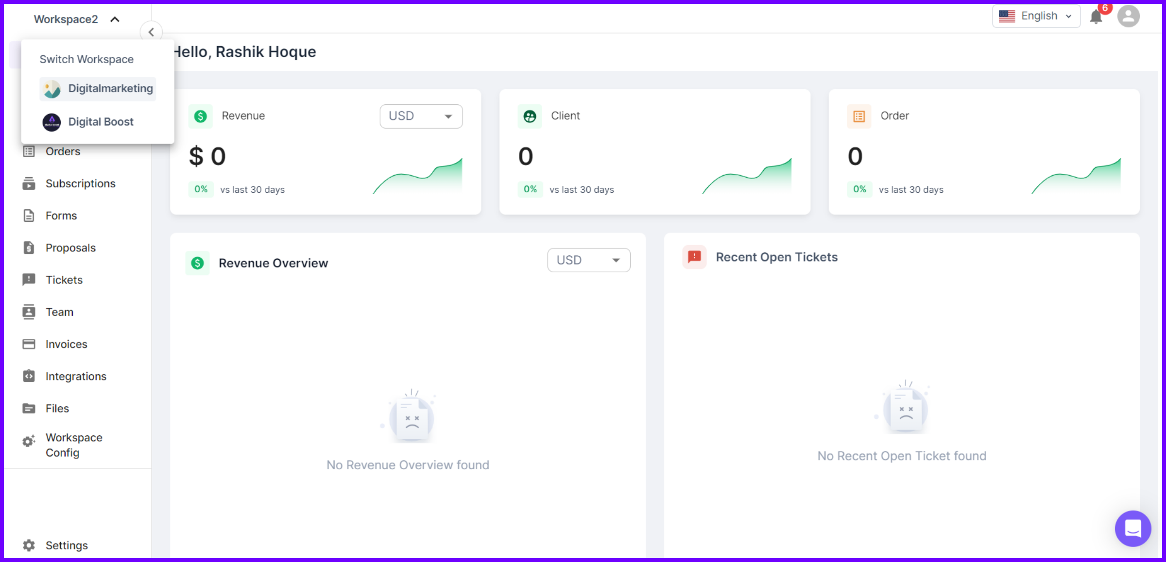1166x562 pixels.
Task: Expand the Revenue Overview USD dropdown
Action: pos(588,260)
